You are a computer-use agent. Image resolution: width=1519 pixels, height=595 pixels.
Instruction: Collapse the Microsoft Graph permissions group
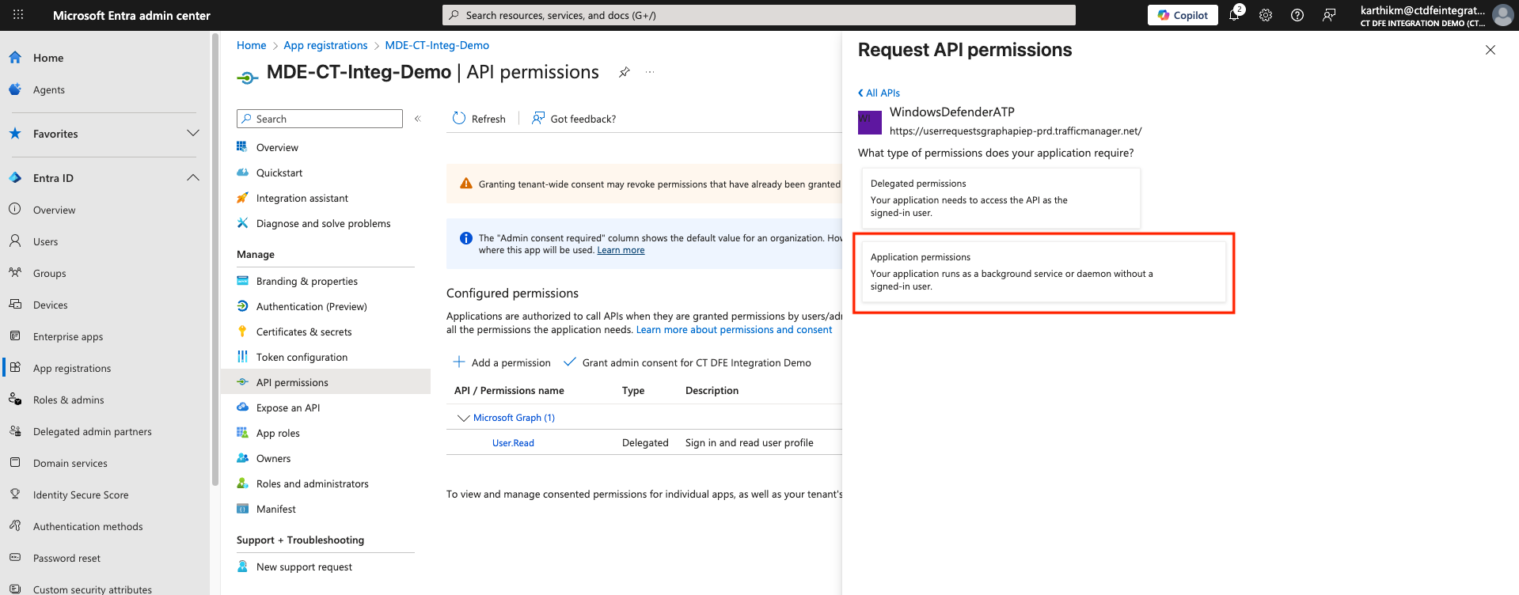point(463,418)
